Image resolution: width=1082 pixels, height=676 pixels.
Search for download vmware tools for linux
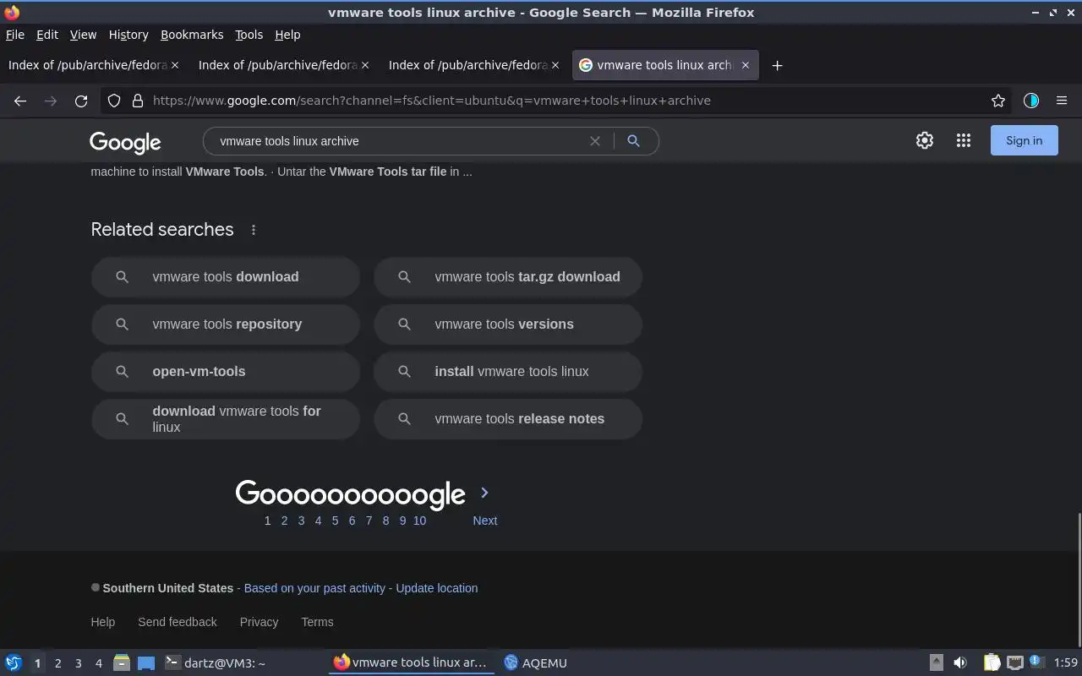(x=226, y=419)
